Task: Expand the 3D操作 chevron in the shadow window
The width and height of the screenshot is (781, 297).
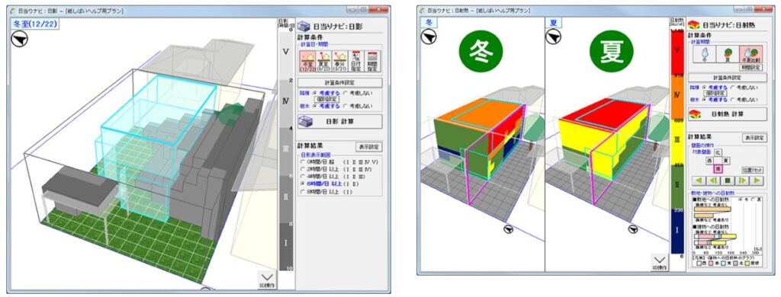Action: 268,279
